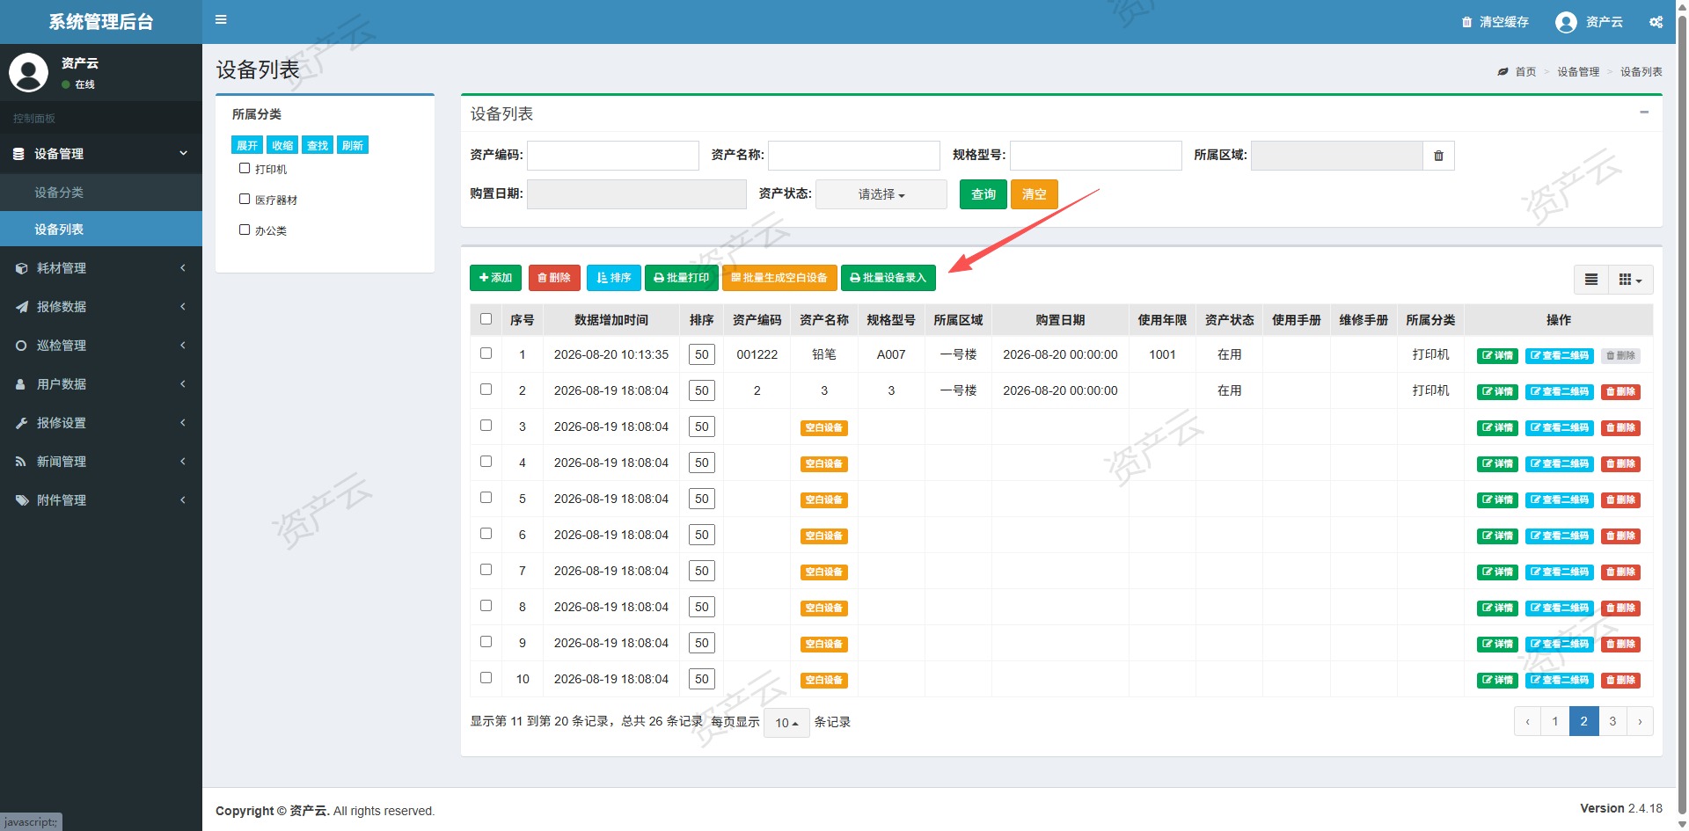The width and height of the screenshot is (1689, 831).
Task: Check the 办公类 category checkbox
Action: [245, 230]
